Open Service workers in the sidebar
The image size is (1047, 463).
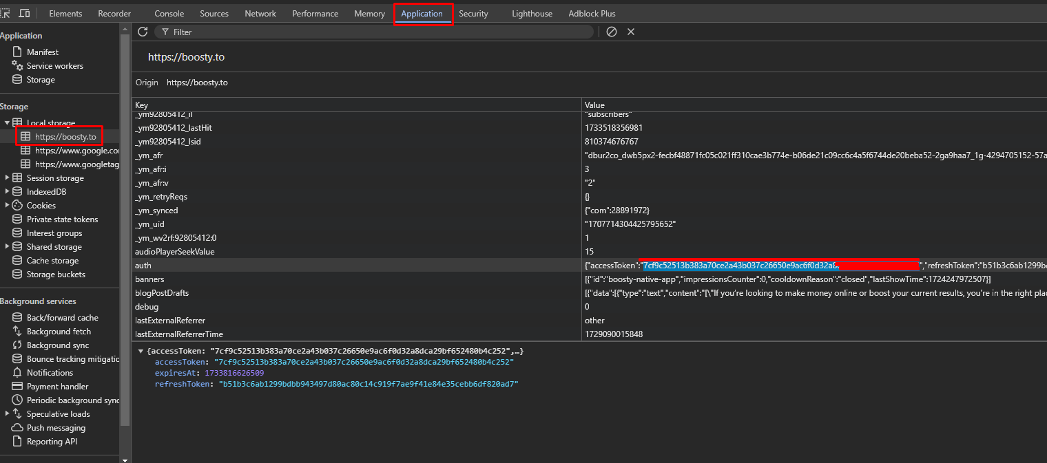click(54, 66)
